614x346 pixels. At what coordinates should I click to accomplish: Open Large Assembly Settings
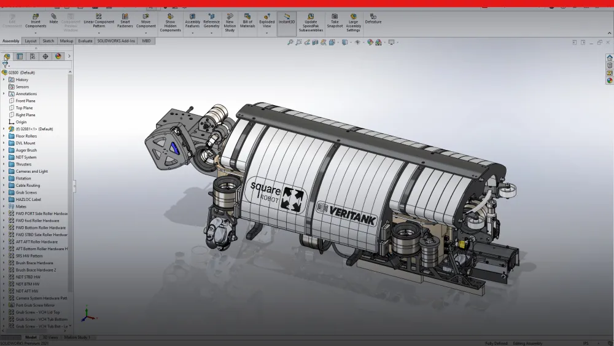coord(353,23)
